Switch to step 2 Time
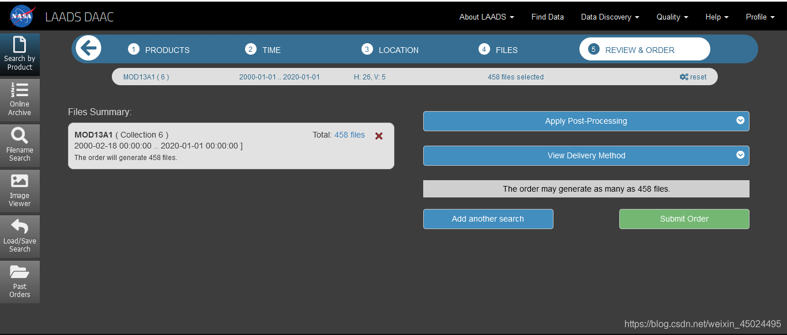Viewport: 787px width, 335px height. coord(263,50)
